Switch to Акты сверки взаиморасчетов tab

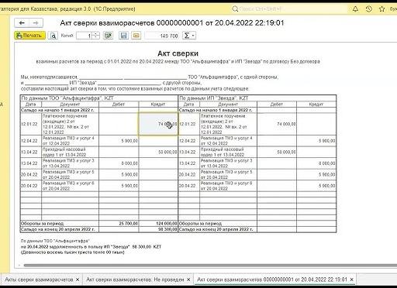[x=39, y=279]
